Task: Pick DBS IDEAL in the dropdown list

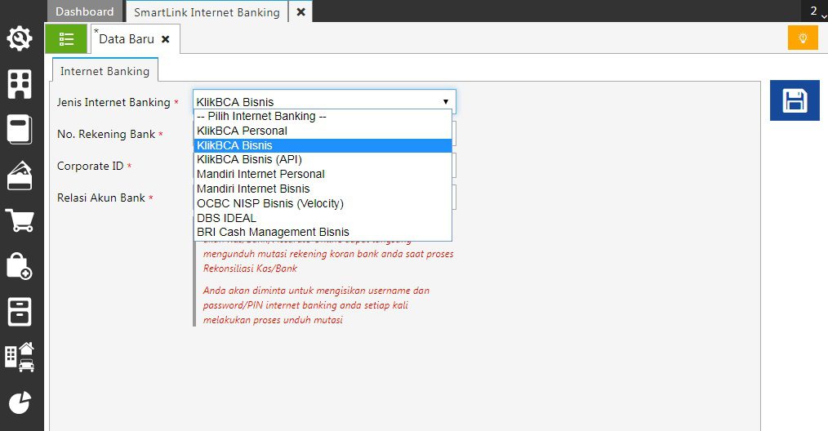Action: click(x=226, y=218)
